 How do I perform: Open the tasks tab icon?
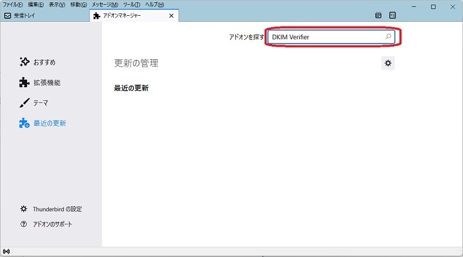(x=393, y=15)
